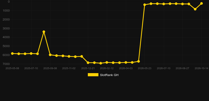The height and width of the screenshot is (101, 209).
Task: Click the y-axis label 1000
Action: click(6, 11)
